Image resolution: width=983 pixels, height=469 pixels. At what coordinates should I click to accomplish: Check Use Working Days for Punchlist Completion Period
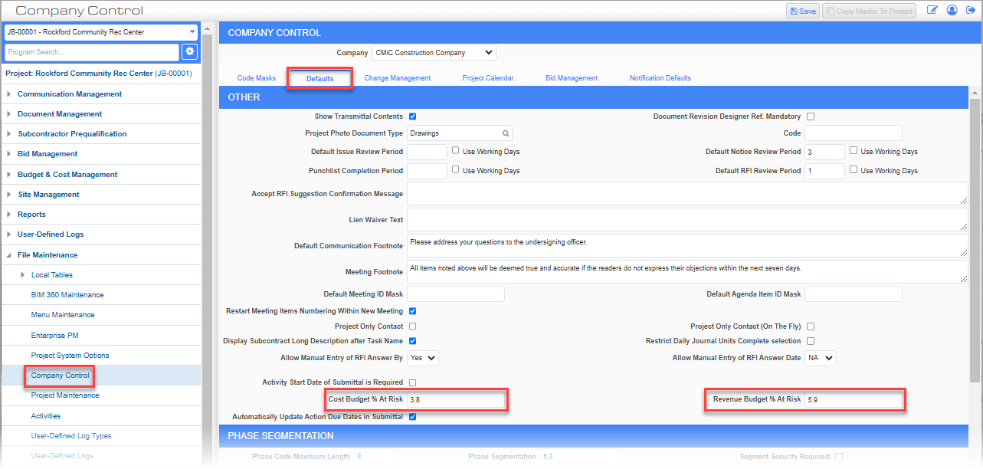[x=456, y=170]
